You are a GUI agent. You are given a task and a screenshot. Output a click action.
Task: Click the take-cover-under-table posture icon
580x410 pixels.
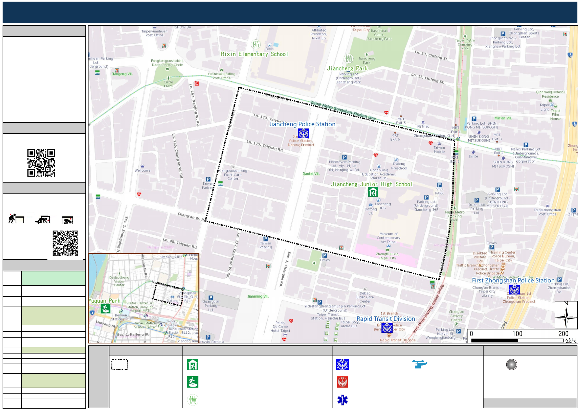(43, 220)
